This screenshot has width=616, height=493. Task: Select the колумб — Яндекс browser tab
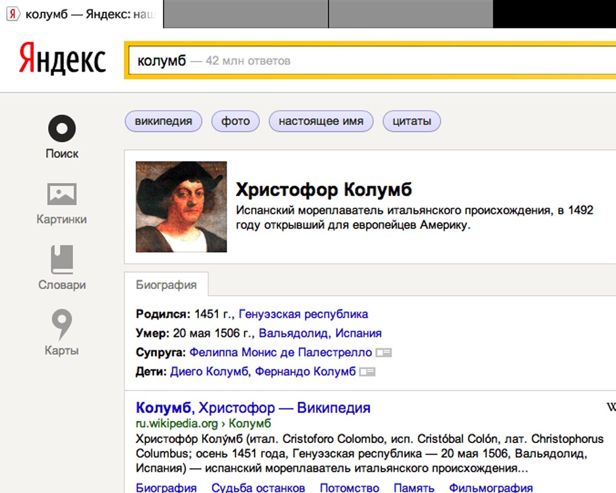coord(81,14)
